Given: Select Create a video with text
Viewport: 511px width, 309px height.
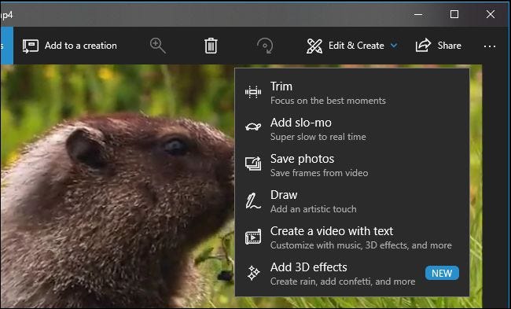Looking at the screenshot, I should [x=352, y=237].
